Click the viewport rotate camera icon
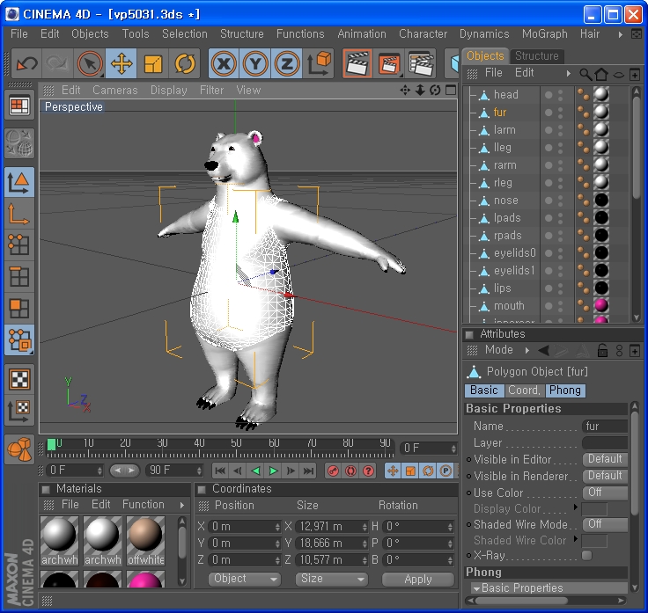 pos(435,90)
